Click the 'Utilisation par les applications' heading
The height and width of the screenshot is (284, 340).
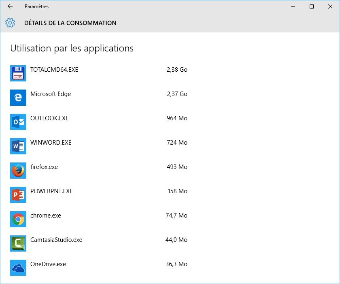[72, 48]
